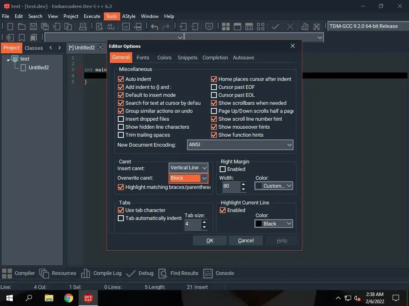This screenshot has height=306, width=409.
Task: Switch to the Completion tab
Action: (215, 58)
